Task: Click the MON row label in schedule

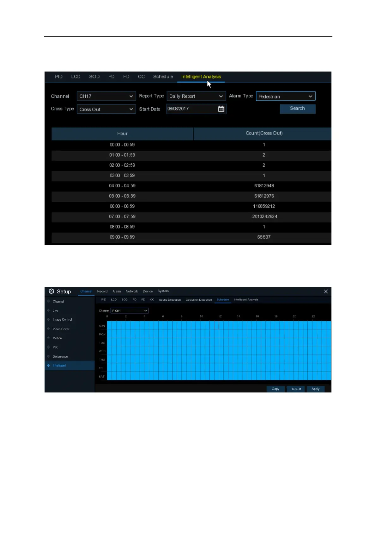Action: 102,334
